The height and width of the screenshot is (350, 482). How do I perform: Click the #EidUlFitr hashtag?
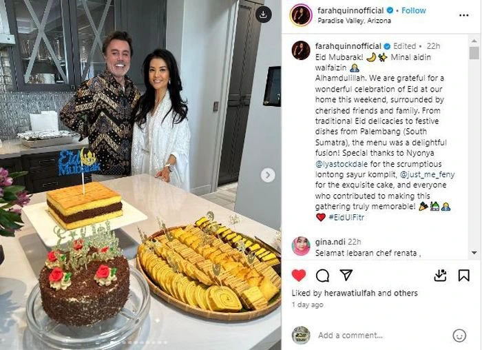click(346, 218)
